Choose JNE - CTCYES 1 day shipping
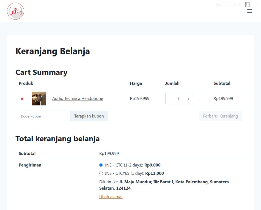 tap(101, 173)
